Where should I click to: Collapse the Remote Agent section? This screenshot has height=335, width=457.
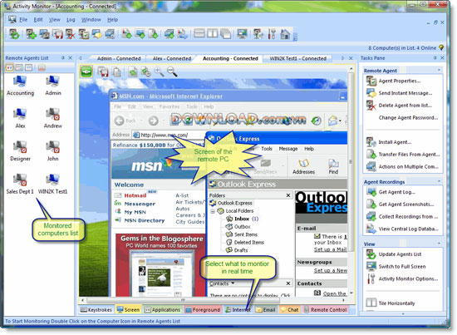(439, 71)
